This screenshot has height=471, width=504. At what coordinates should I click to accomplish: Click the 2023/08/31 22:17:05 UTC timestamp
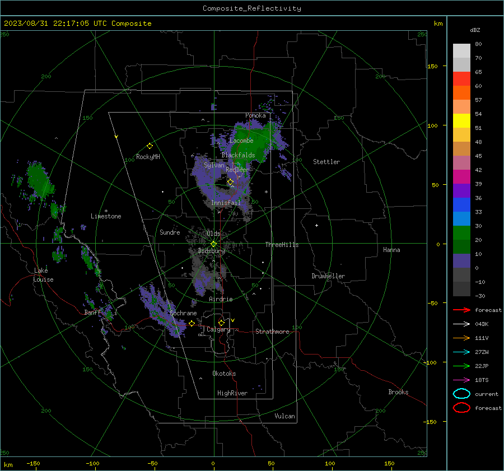point(55,24)
